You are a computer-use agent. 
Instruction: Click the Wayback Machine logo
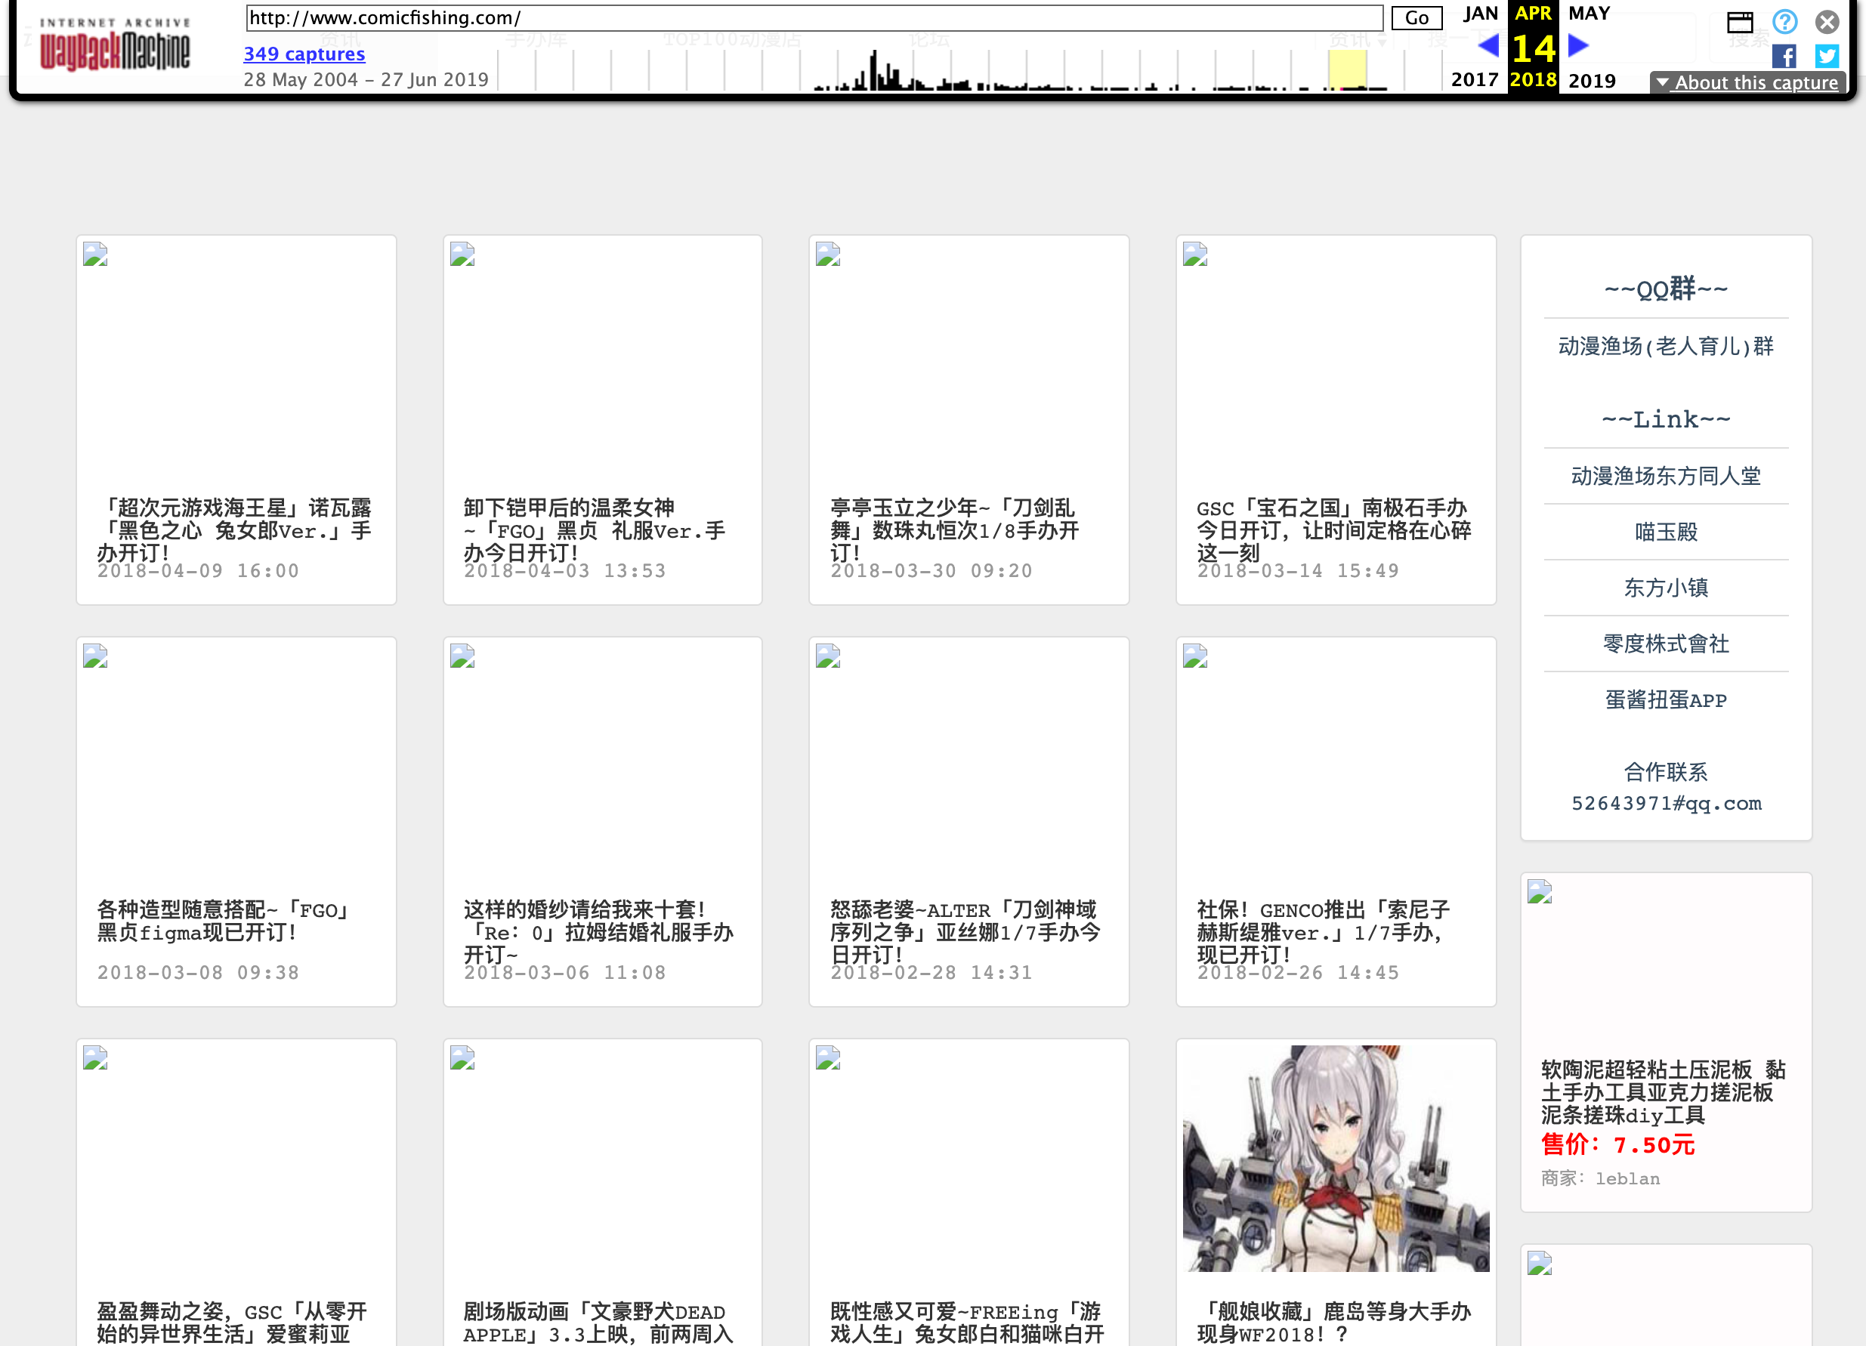114,45
